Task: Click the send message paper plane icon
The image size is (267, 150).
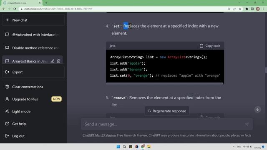Action: (x=247, y=124)
